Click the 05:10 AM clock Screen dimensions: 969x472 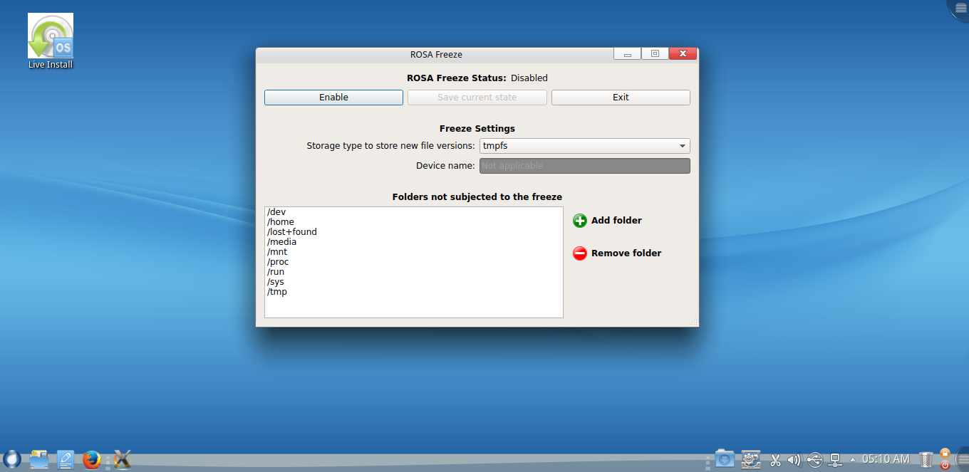886,459
